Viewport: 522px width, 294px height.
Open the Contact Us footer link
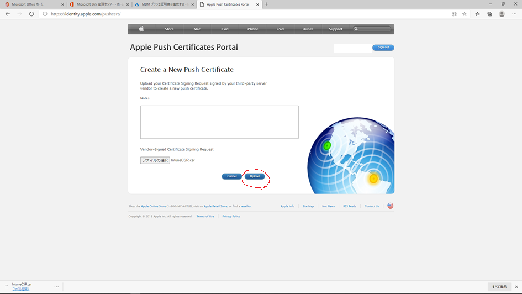tap(372, 206)
